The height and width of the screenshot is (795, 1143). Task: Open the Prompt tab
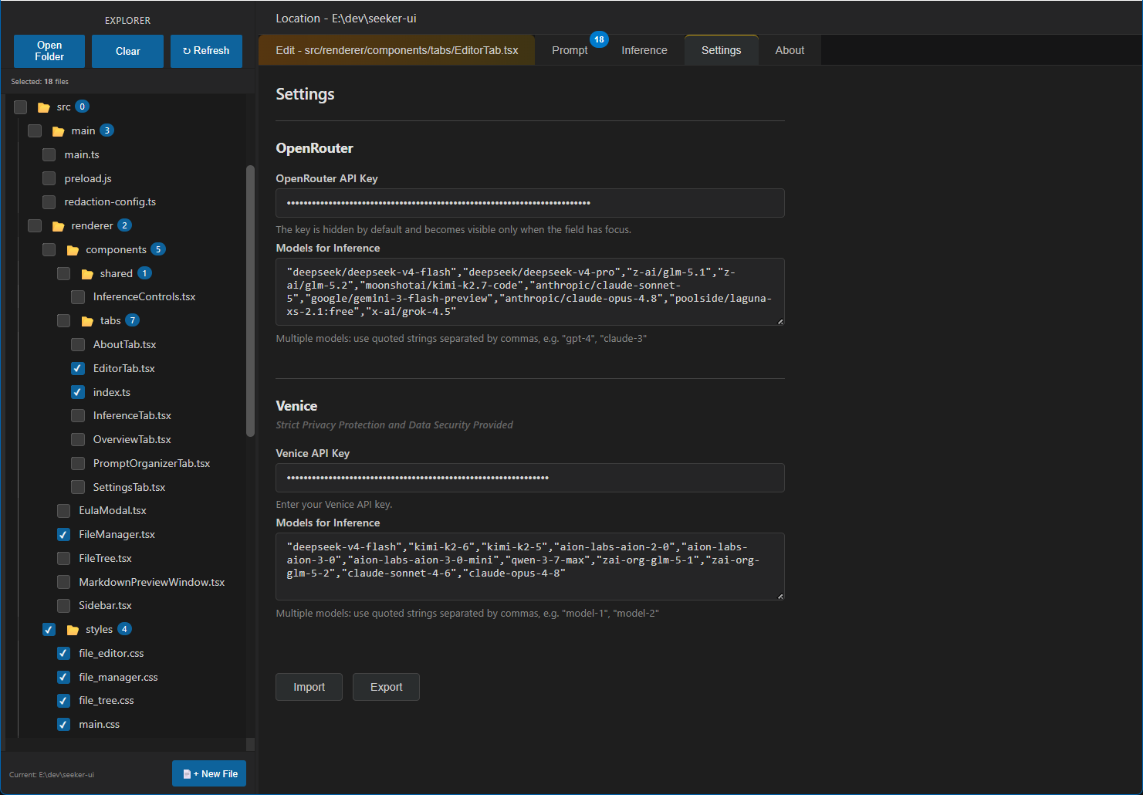pos(570,50)
